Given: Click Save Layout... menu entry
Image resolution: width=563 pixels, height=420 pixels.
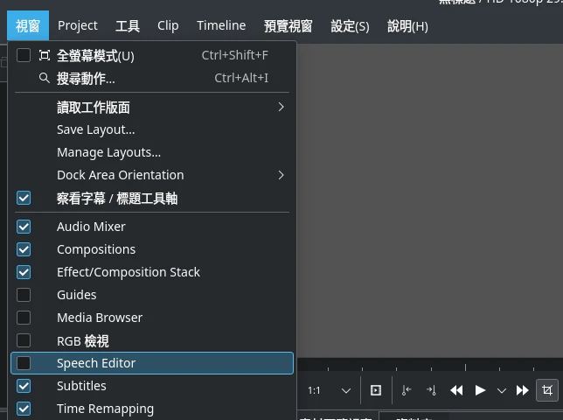Looking at the screenshot, I should pyautogui.click(x=96, y=129).
